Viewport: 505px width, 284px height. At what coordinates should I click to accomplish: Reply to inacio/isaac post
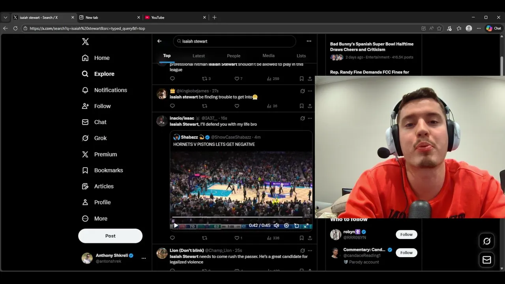(172, 238)
